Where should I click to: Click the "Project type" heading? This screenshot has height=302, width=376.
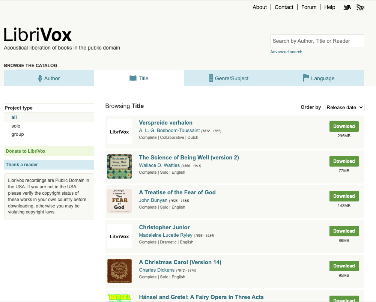coord(19,108)
